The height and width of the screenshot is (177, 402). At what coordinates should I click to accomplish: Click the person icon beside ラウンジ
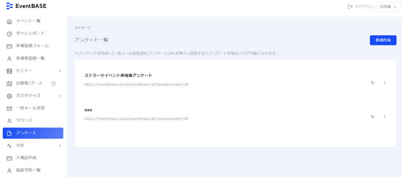tap(9, 121)
